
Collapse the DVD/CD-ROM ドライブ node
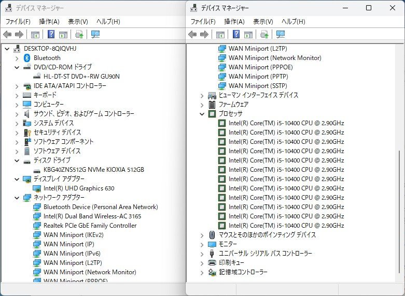[17, 68]
